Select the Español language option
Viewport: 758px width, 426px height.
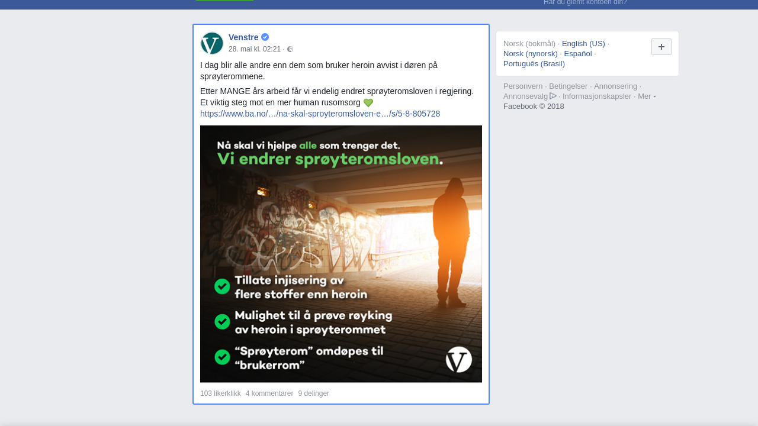(578, 53)
